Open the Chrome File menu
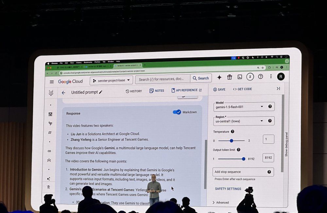Screen dimensions: 327x213 pos(61,63)
